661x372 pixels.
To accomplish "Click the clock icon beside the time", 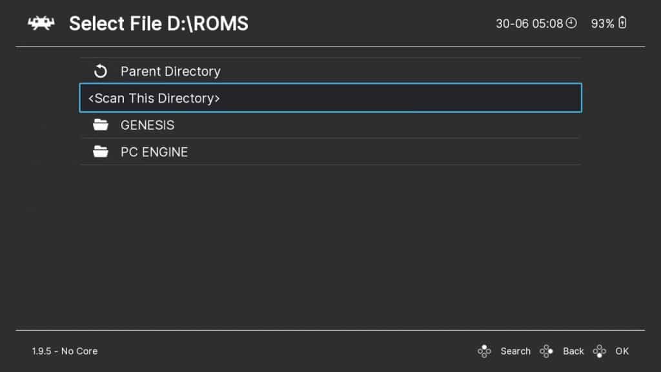I will [x=571, y=23].
